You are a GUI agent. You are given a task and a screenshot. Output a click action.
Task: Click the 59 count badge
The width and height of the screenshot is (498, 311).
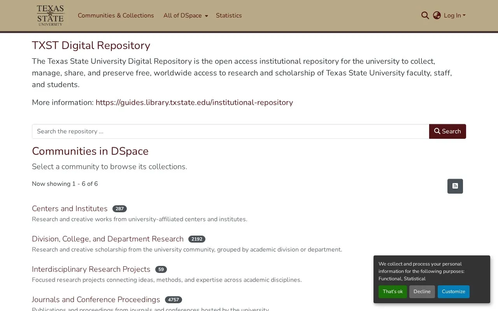pos(161,269)
